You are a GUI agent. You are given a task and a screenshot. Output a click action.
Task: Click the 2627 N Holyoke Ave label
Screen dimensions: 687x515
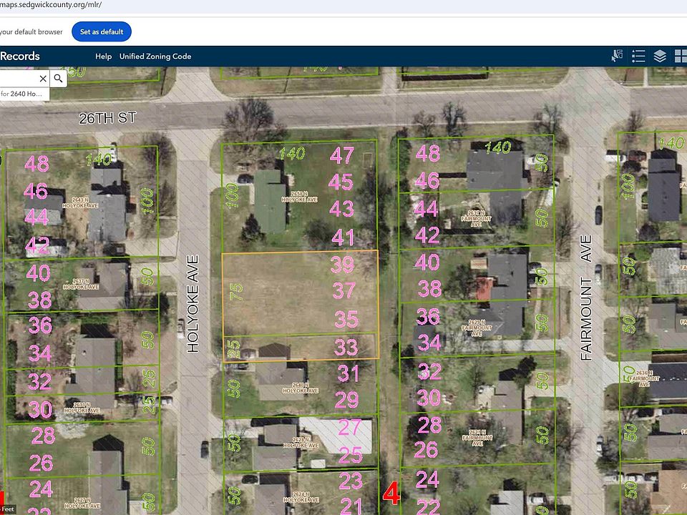coord(82,503)
